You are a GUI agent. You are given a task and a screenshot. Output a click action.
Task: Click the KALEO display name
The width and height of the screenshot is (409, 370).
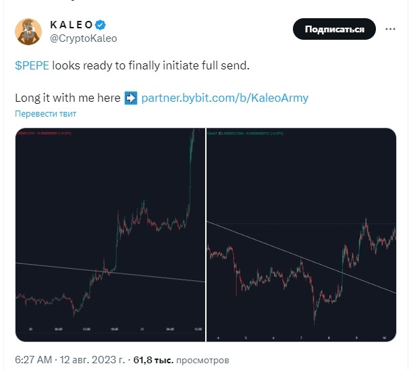tap(72, 25)
